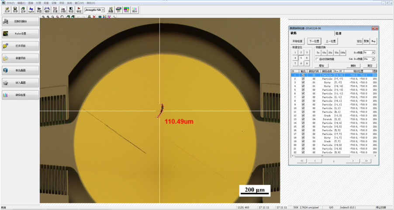Select the Scratch defect row 13
Screen dimensions: 394x210
(x=334, y=119)
